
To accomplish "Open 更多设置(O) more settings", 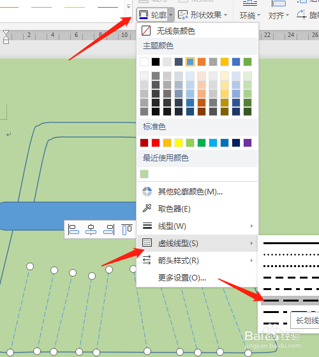I will (x=197, y=278).
